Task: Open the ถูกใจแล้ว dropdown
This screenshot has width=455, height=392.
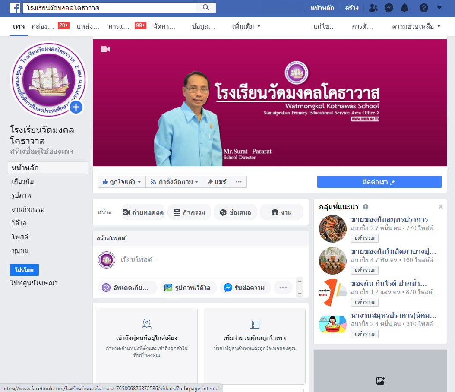Action: 122,182
